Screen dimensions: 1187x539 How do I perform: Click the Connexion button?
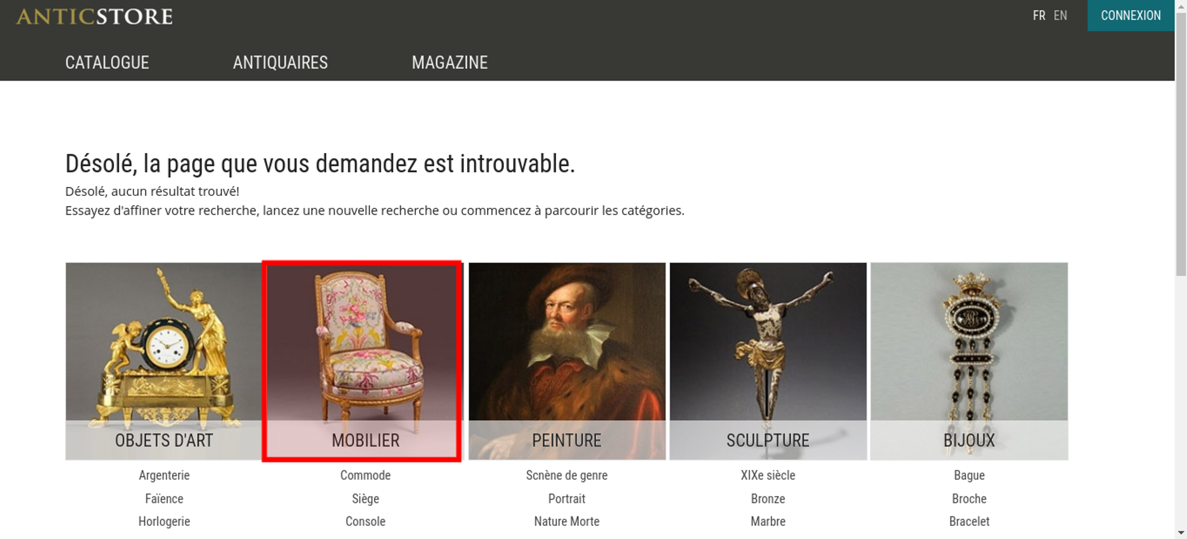coord(1131,15)
